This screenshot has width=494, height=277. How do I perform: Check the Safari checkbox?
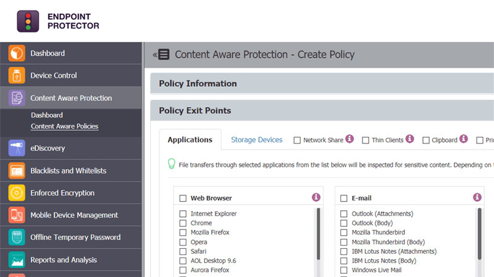[183, 252]
